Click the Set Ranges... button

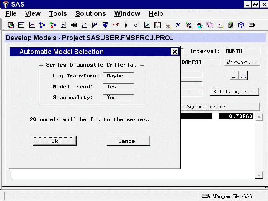tap(234, 92)
